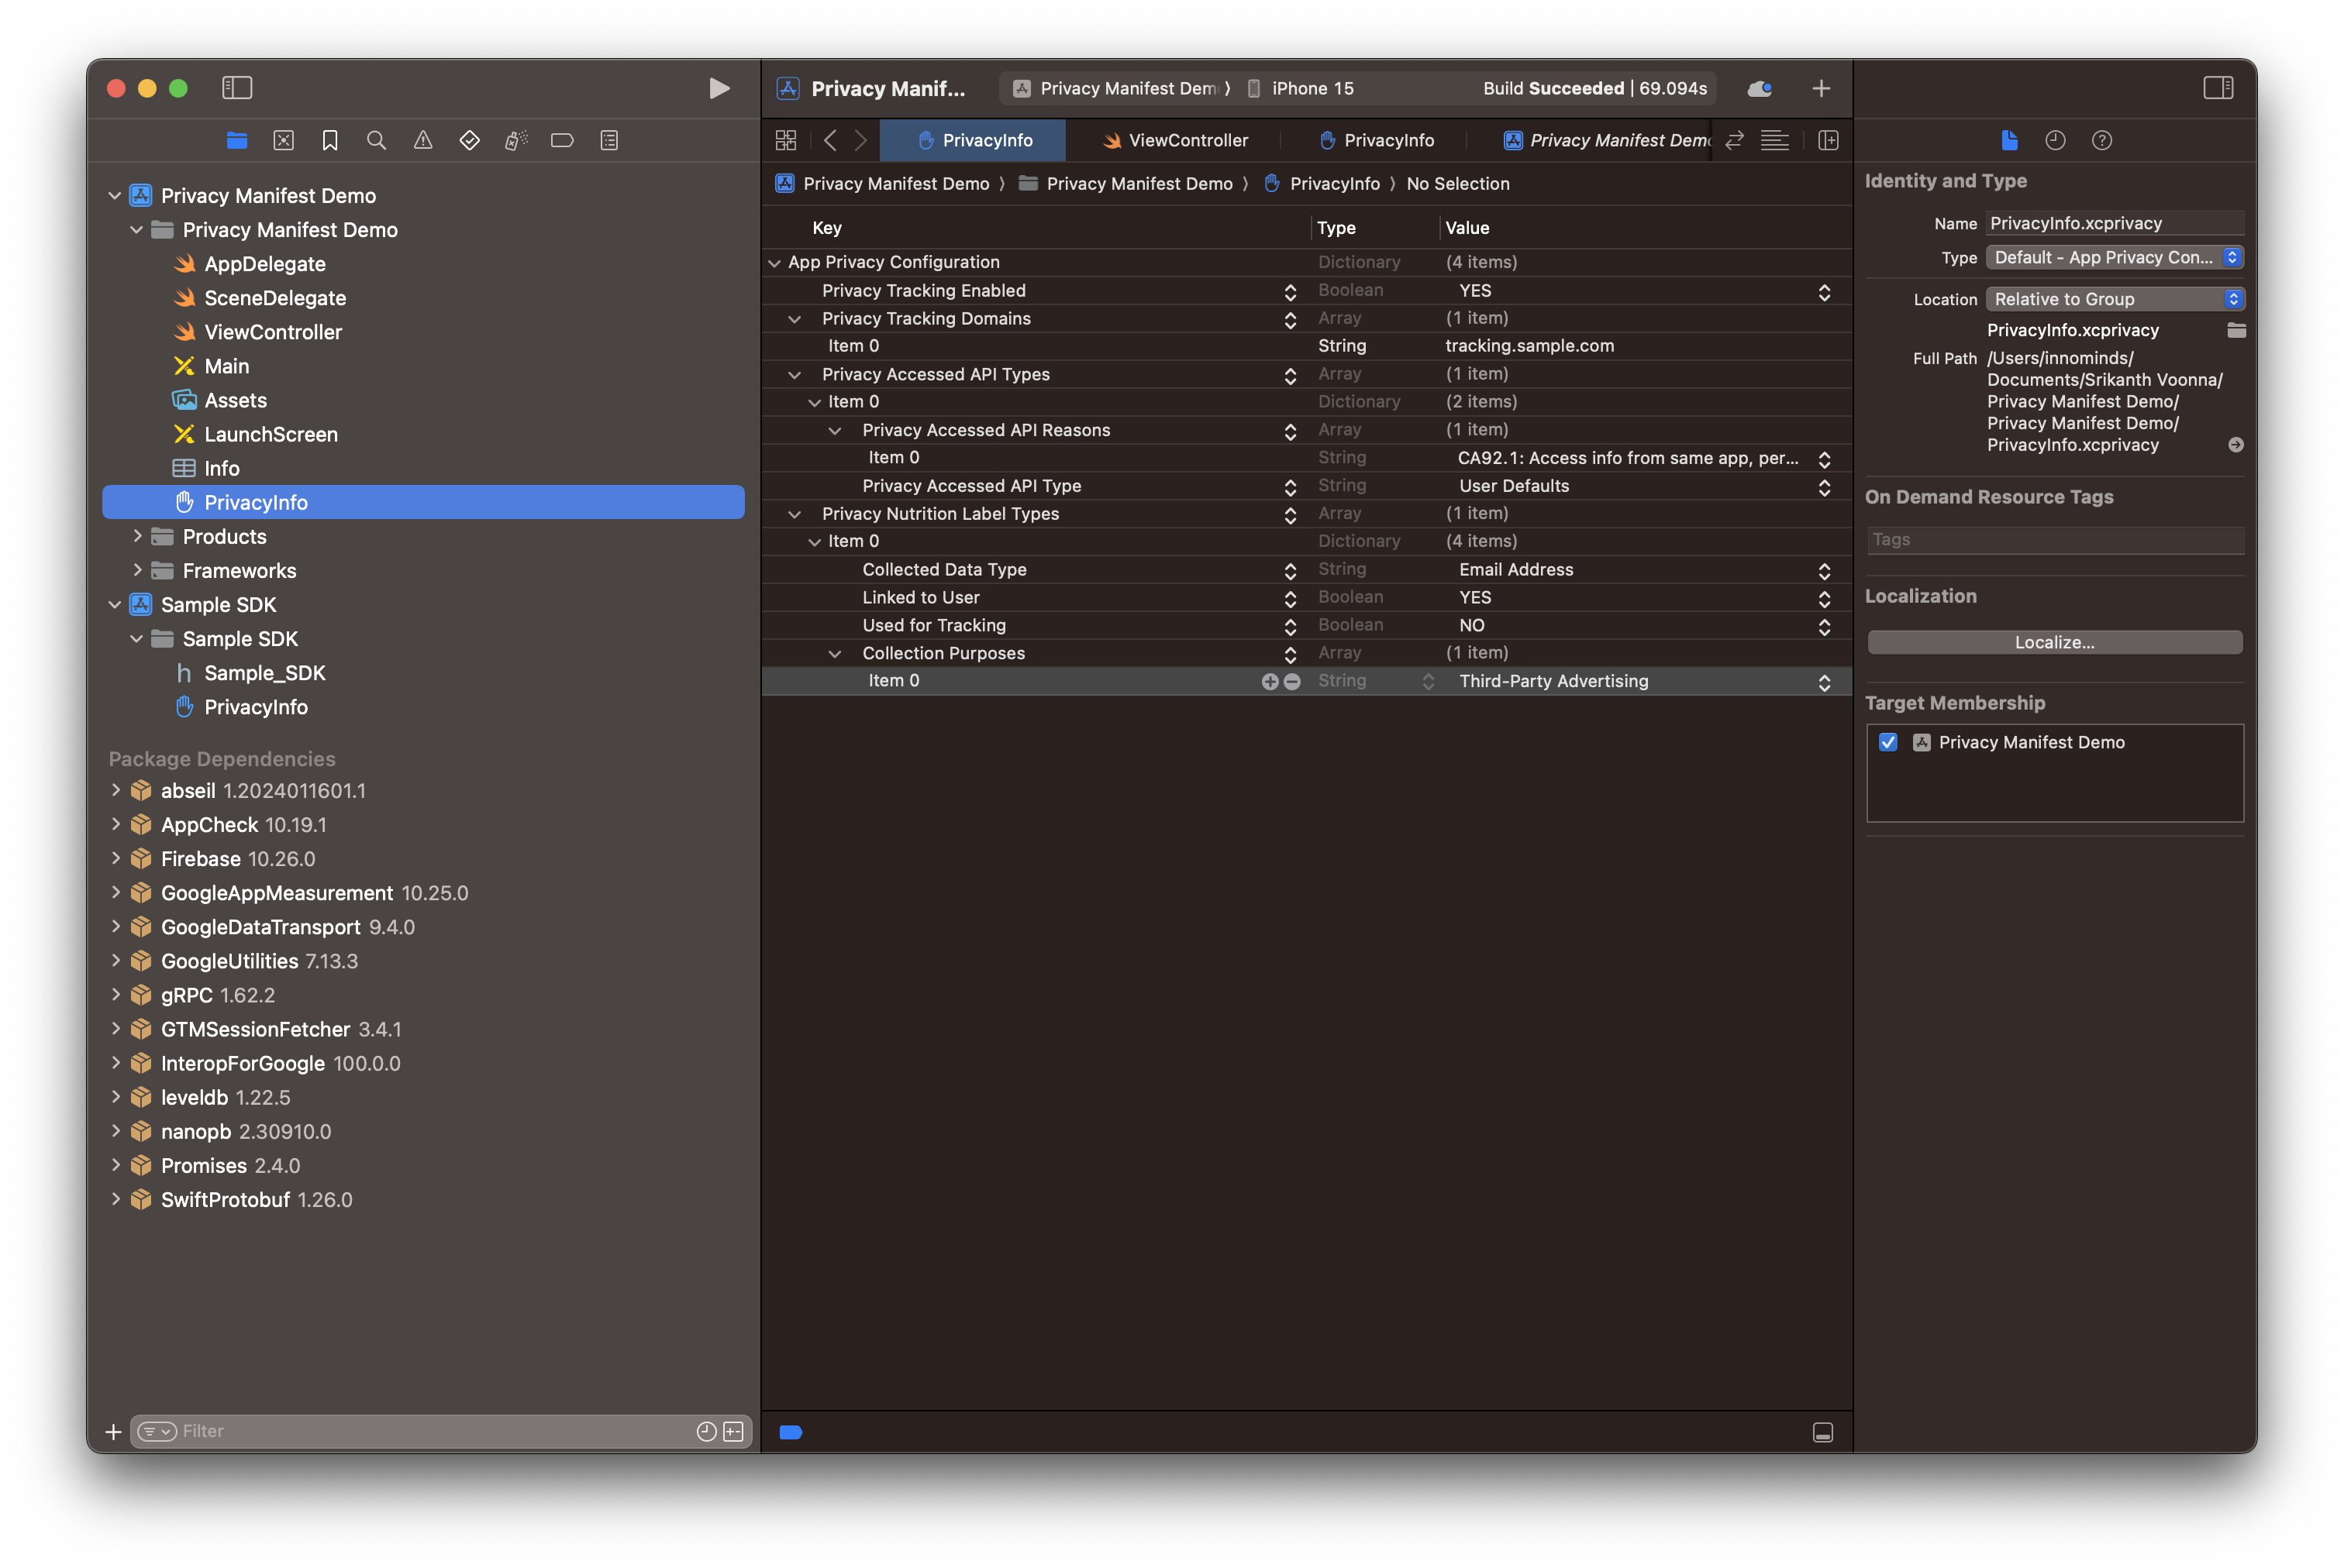Image resolution: width=2344 pixels, height=1568 pixels.
Task: Toggle the debug area at bottom right
Action: pyautogui.click(x=1823, y=1432)
